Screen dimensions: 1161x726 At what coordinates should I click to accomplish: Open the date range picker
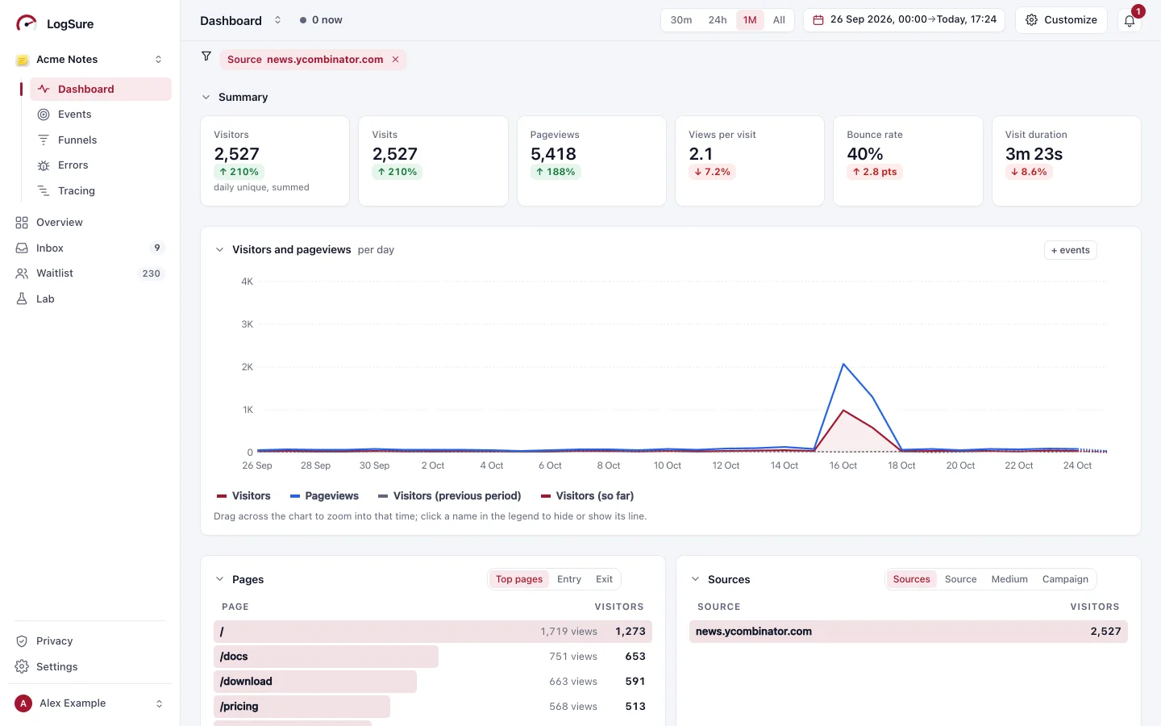(x=905, y=20)
